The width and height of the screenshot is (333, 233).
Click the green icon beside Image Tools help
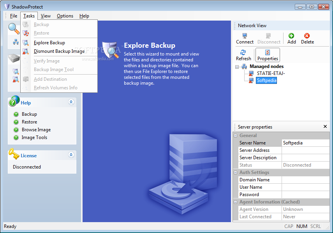[x=16, y=137]
